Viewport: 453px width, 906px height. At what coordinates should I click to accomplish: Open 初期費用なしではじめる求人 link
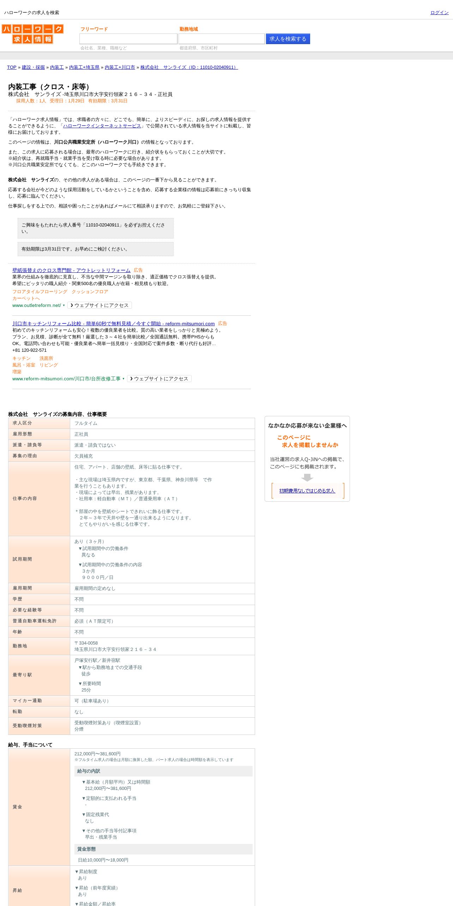307,491
